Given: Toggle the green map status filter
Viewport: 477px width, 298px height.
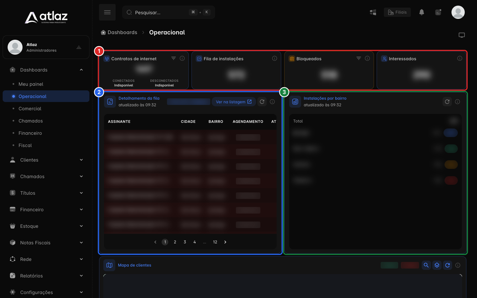Looking at the screenshot, I should click(389, 265).
